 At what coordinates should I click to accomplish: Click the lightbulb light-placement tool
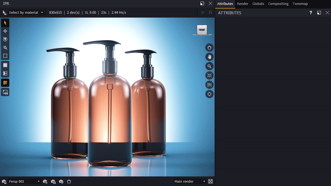(x=5, y=39)
